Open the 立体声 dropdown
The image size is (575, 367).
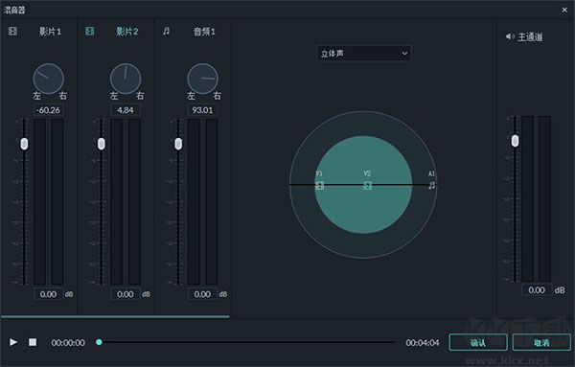point(364,54)
